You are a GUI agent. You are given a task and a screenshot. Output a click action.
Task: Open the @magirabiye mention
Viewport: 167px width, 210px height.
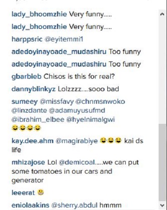tap(77, 141)
